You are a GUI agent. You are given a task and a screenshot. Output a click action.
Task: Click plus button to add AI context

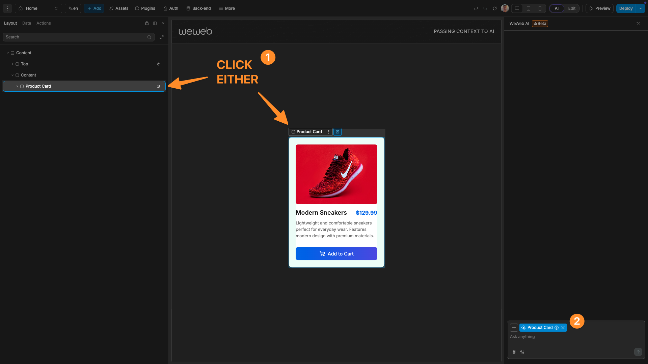514,328
